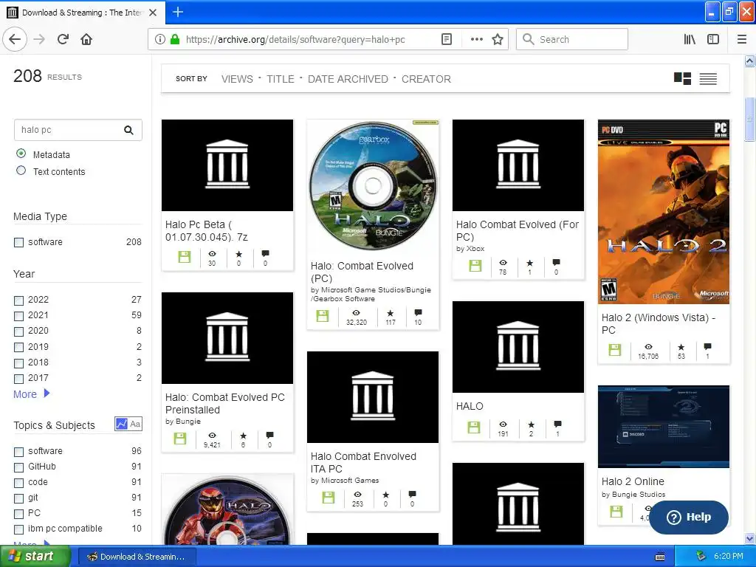
Task: Click the Help button
Action: [689, 517]
